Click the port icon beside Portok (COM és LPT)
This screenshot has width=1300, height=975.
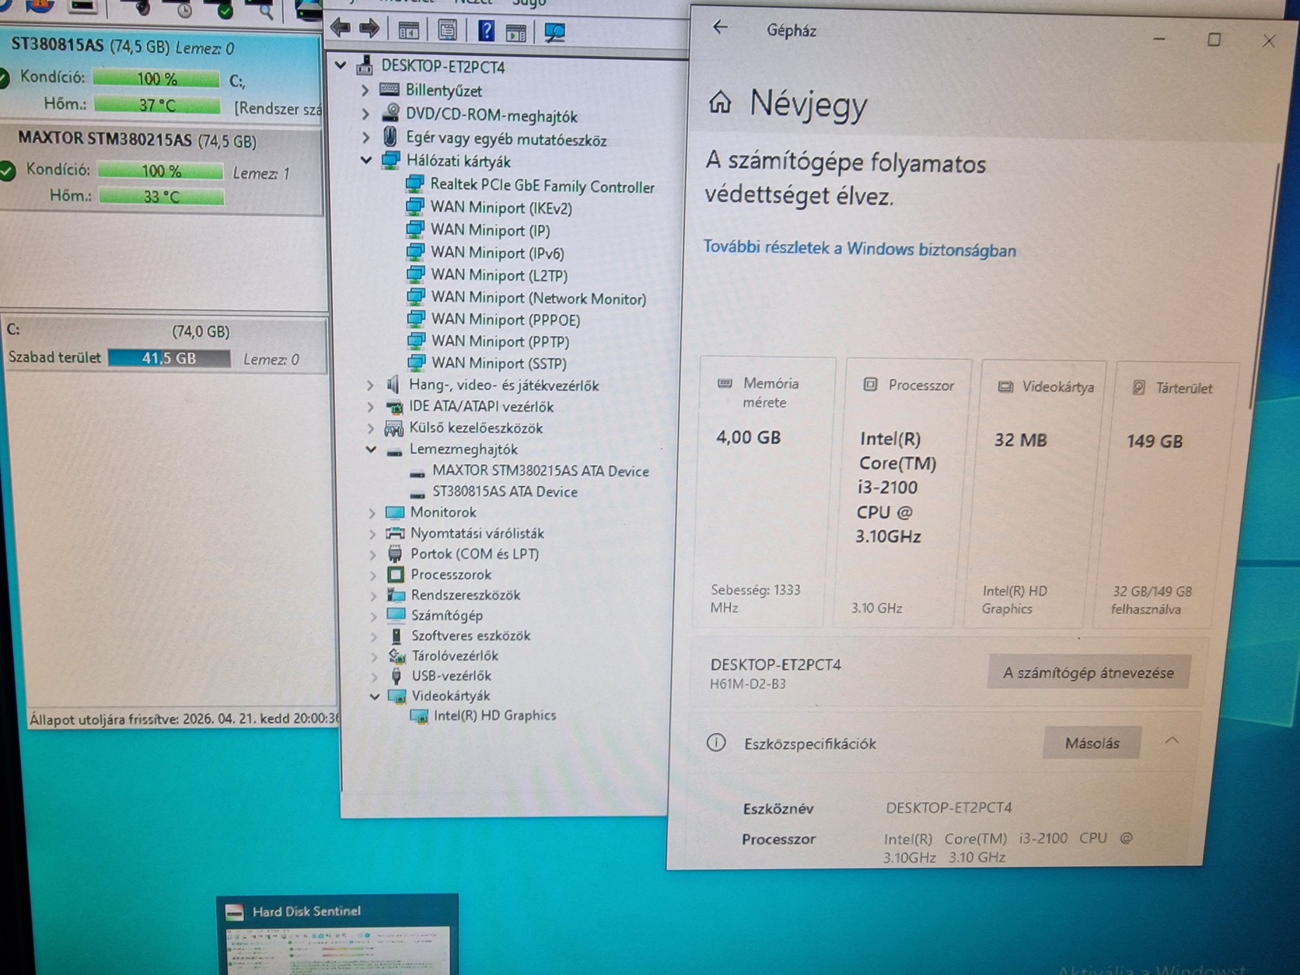[x=395, y=554]
